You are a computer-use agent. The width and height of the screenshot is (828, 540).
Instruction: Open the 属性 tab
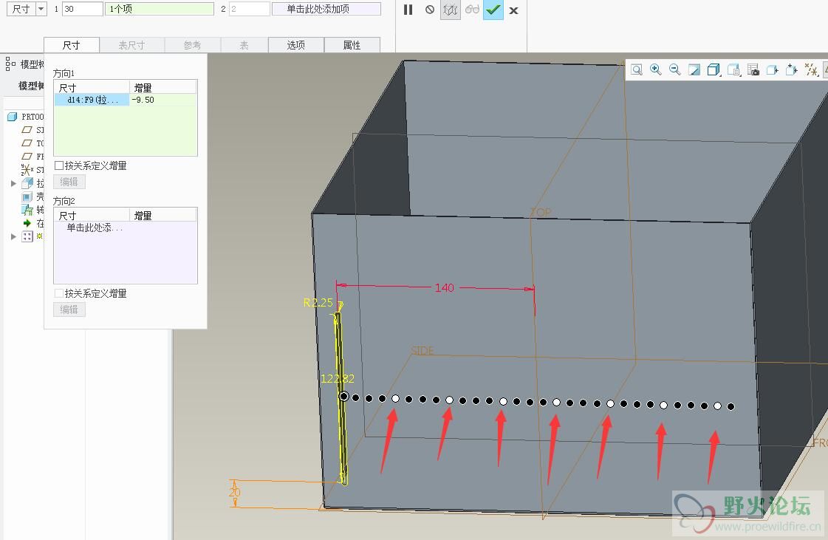[x=352, y=45]
